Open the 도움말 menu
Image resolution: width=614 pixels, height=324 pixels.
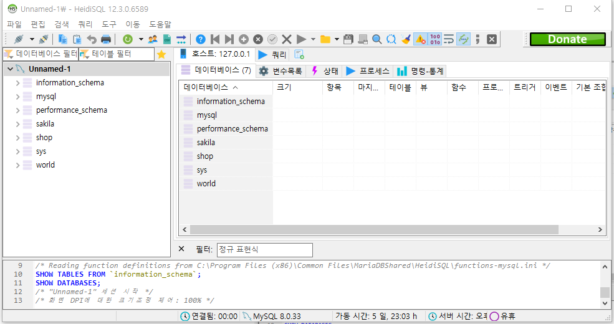point(160,24)
